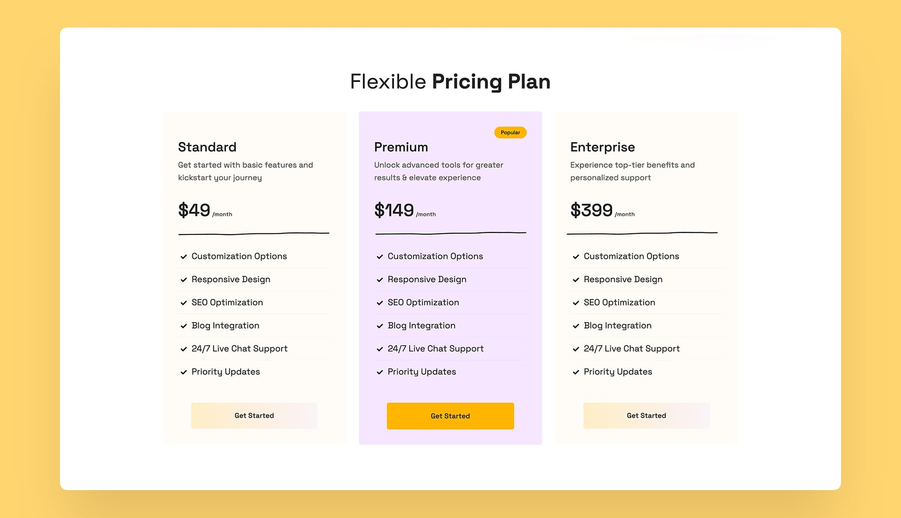Click checkmark beside Premium Responsive Design

[x=380, y=280]
